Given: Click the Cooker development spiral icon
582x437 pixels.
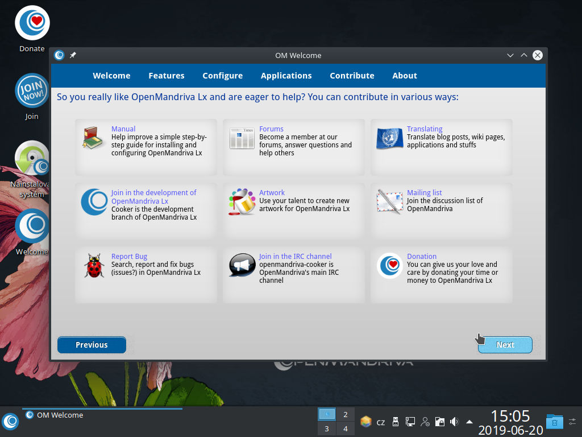Looking at the screenshot, I should [x=94, y=201].
